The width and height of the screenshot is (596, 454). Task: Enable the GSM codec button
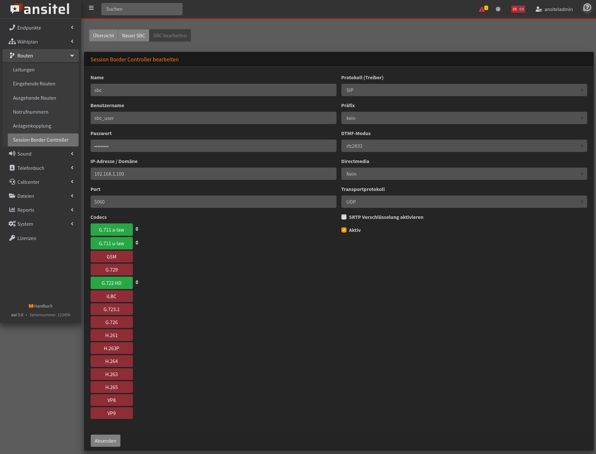point(111,257)
